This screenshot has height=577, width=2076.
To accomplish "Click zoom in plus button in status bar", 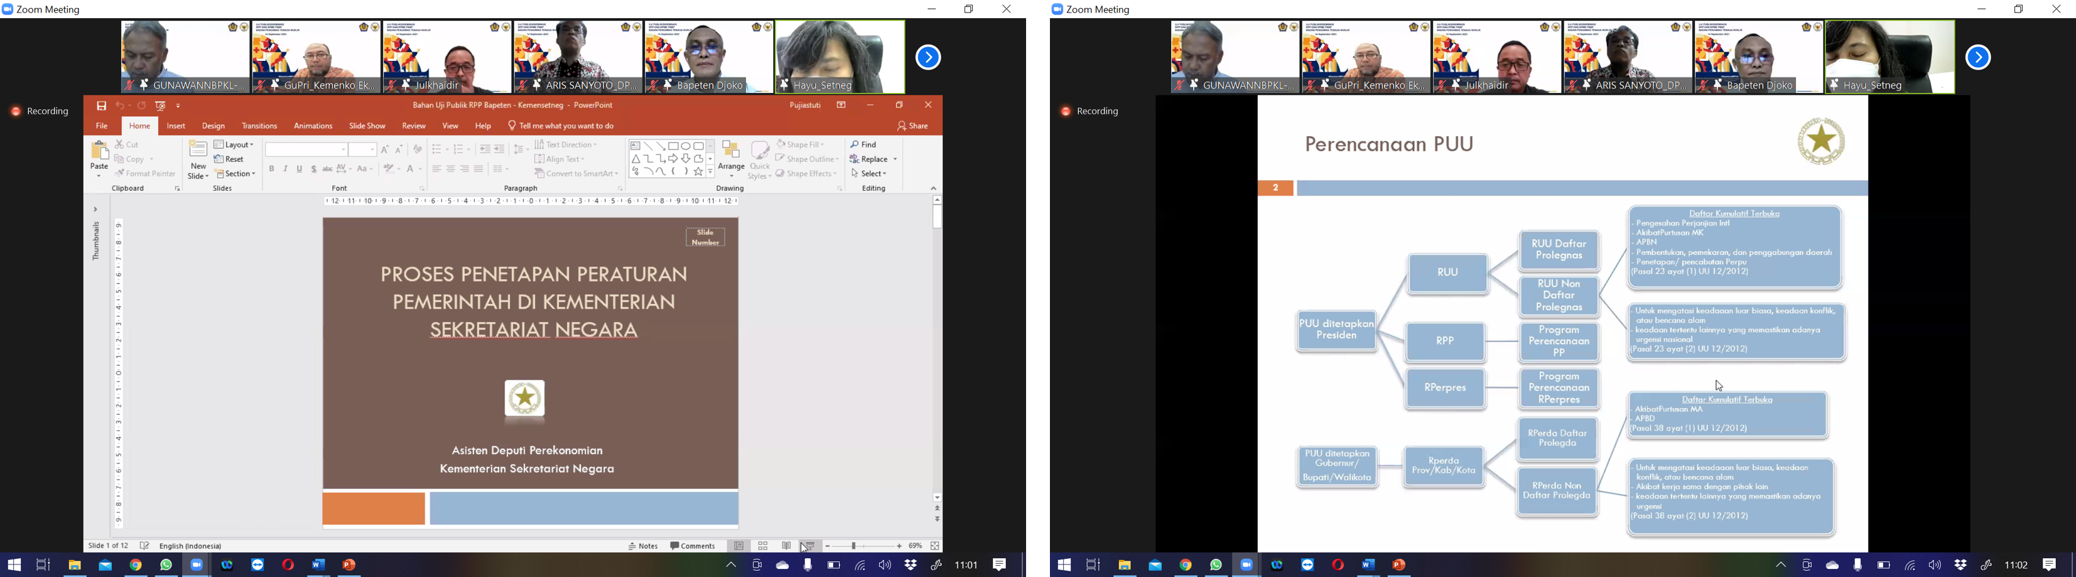I will (x=899, y=546).
